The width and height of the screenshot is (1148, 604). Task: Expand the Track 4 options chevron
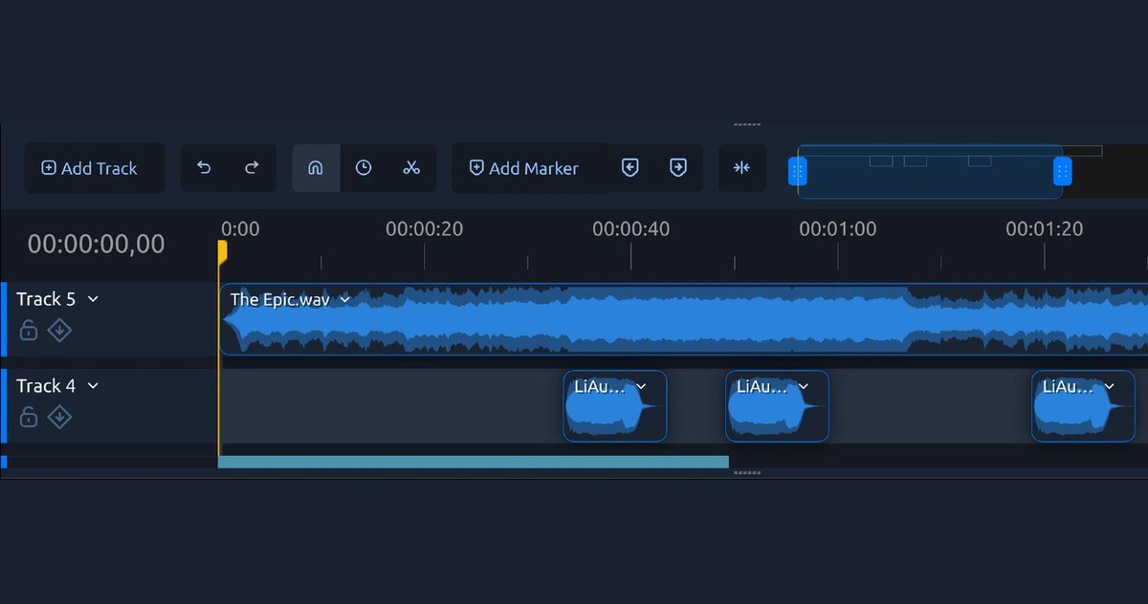pos(93,386)
